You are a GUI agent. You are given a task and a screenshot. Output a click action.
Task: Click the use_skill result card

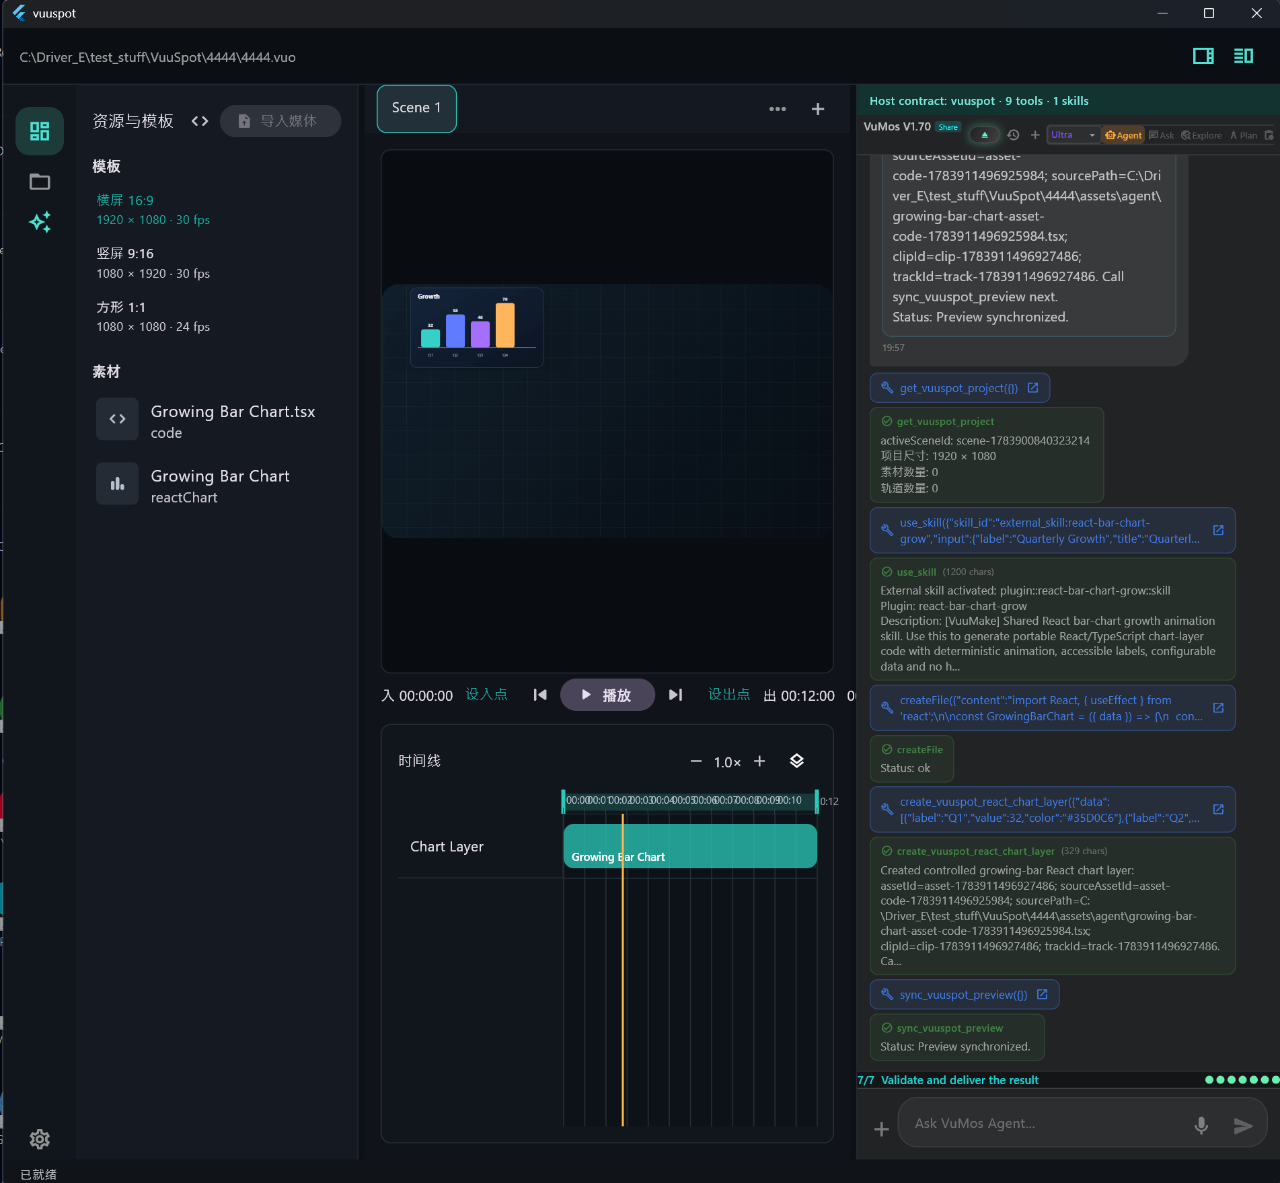click(1052, 619)
